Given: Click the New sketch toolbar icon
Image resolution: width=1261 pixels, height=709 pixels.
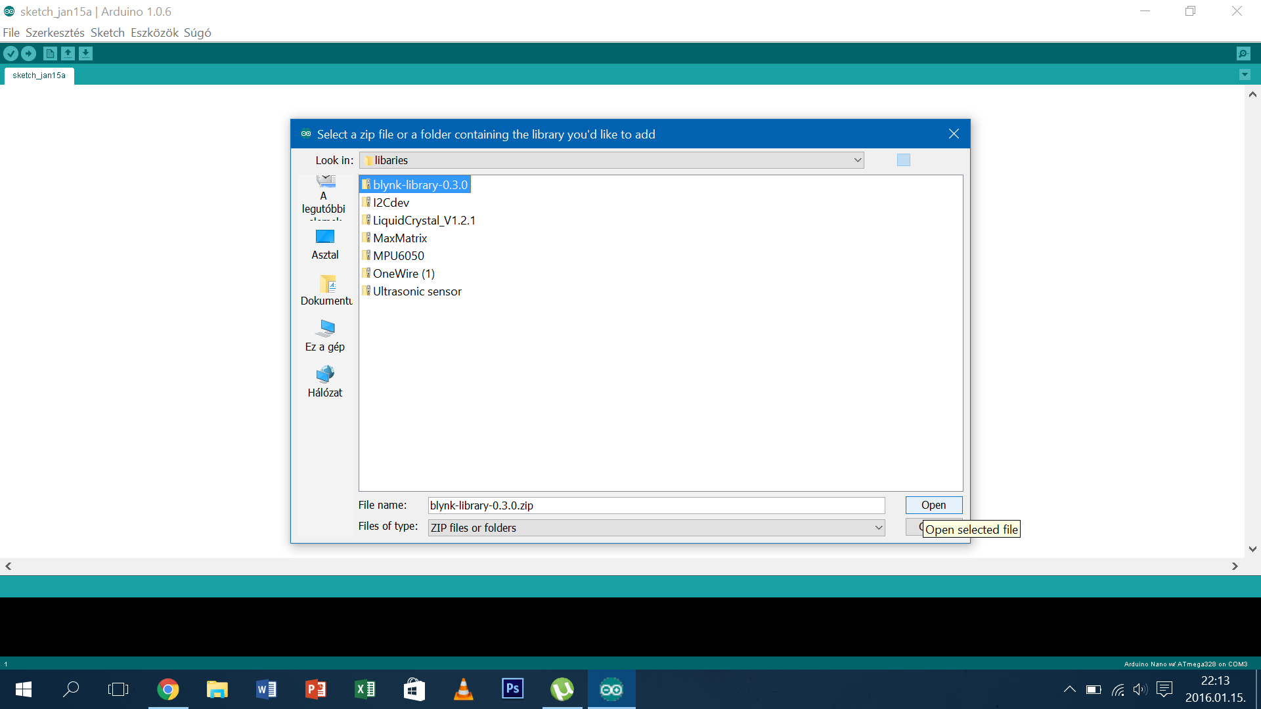Looking at the screenshot, I should [50, 54].
